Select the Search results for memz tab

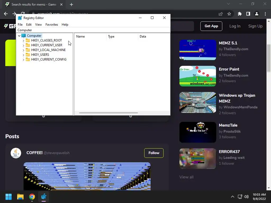[34, 4]
